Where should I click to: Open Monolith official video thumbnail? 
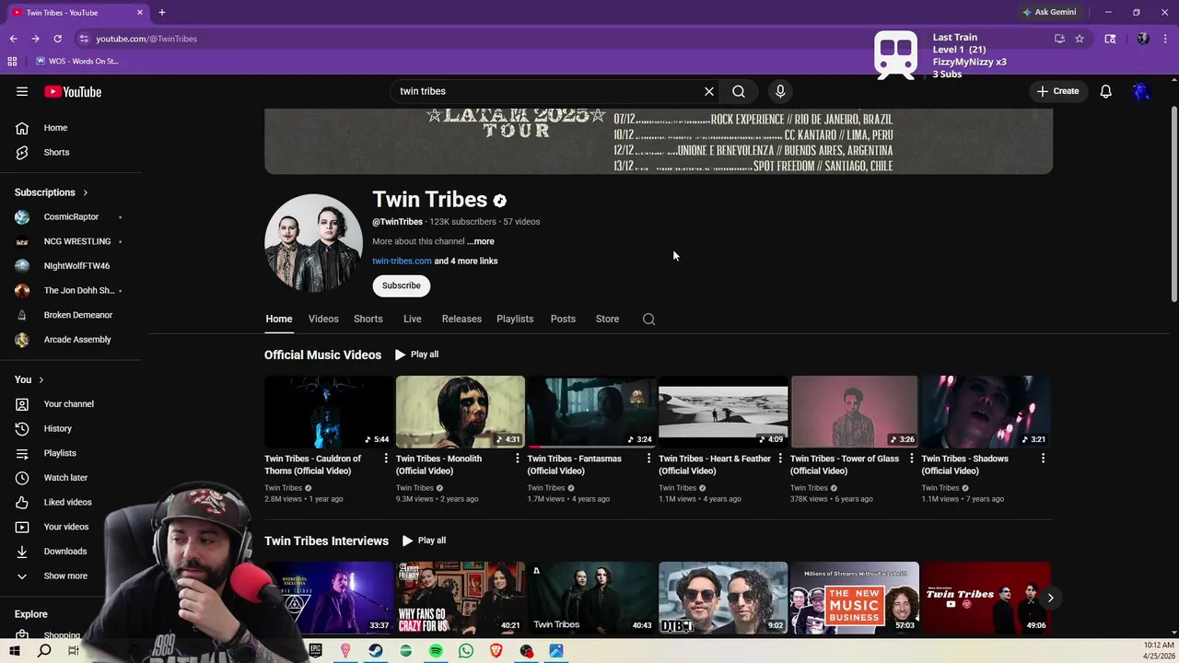pyautogui.click(x=460, y=412)
